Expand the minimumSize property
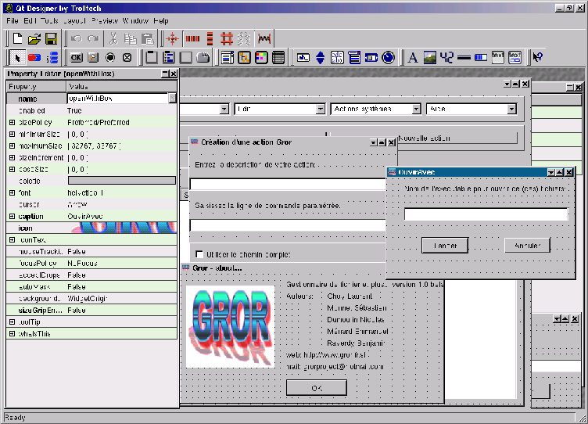The height and width of the screenshot is (424, 588). (x=12, y=134)
